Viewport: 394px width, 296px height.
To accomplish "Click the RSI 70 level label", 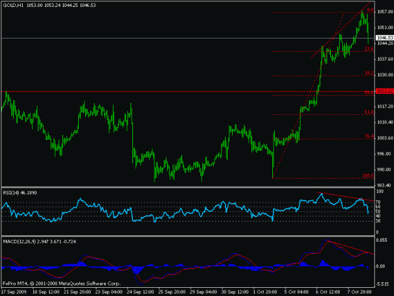I will click(378, 202).
